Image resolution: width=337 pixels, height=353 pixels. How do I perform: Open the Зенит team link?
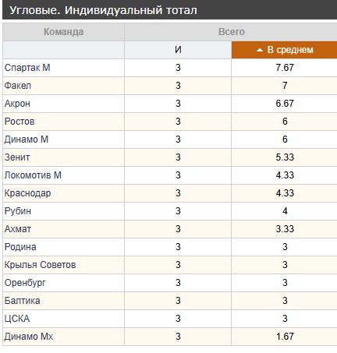(17, 157)
